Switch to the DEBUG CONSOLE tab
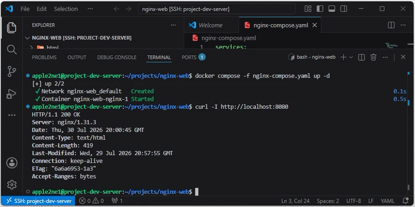 117,57
